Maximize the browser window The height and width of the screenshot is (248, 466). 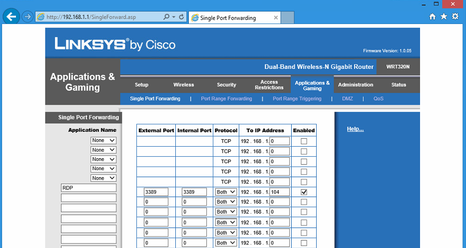(x=436, y=4)
